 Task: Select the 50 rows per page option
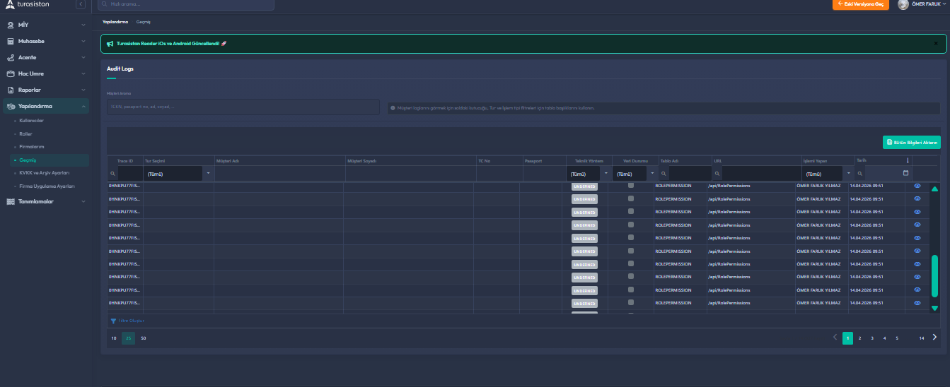click(x=144, y=338)
